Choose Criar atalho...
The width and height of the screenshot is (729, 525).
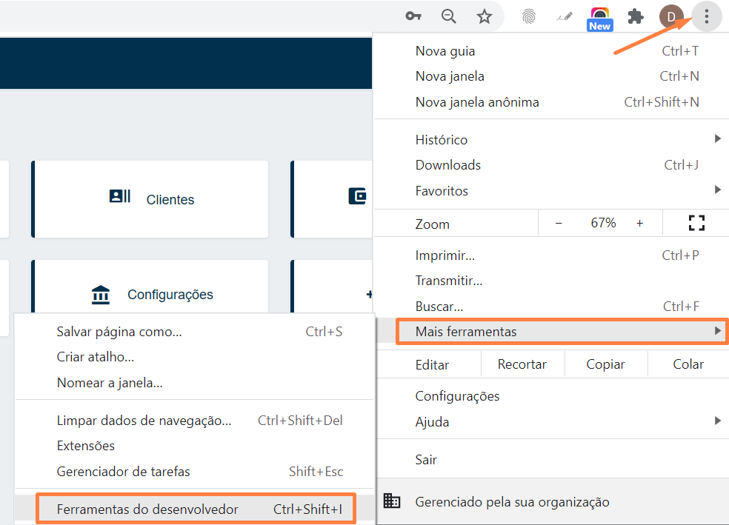tap(194, 357)
